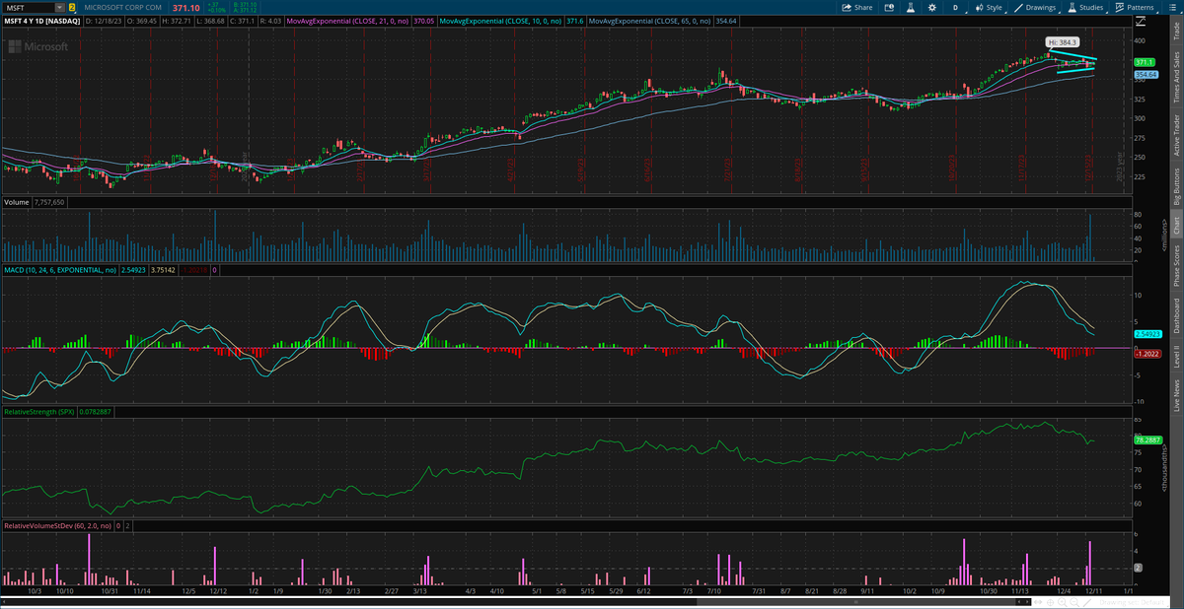
Task: Click the 371.6 EMA 10 value
Action: [x=576, y=20]
